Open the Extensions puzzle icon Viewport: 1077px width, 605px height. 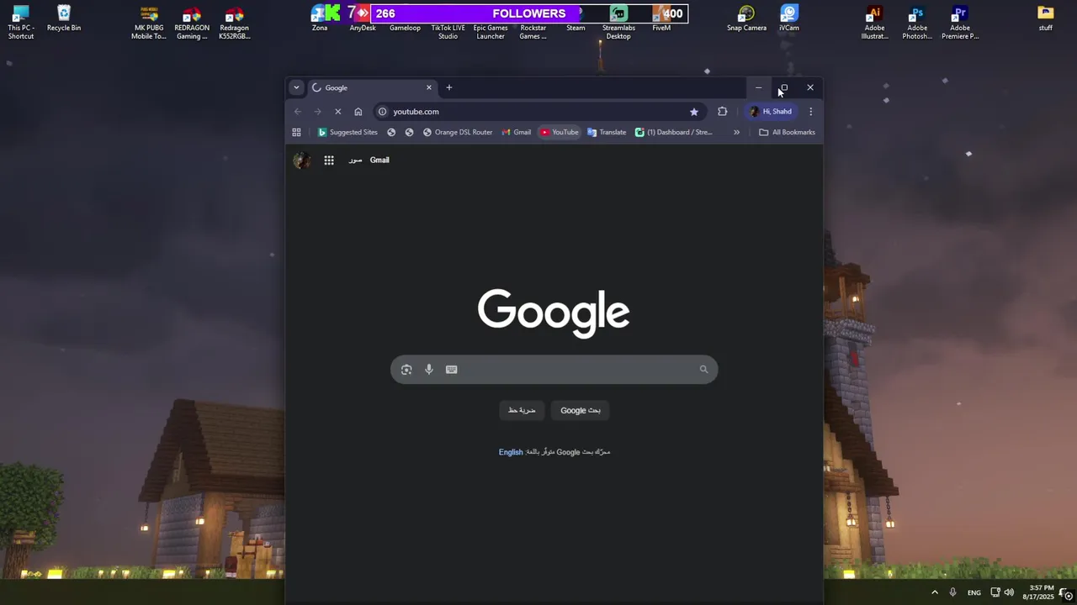[x=722, y=112]
